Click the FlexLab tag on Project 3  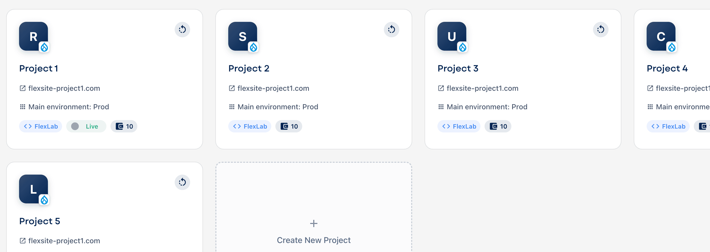(x=459, y=126)
